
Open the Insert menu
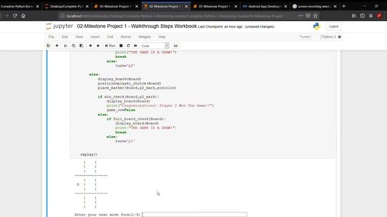click(x=95, y=37)
